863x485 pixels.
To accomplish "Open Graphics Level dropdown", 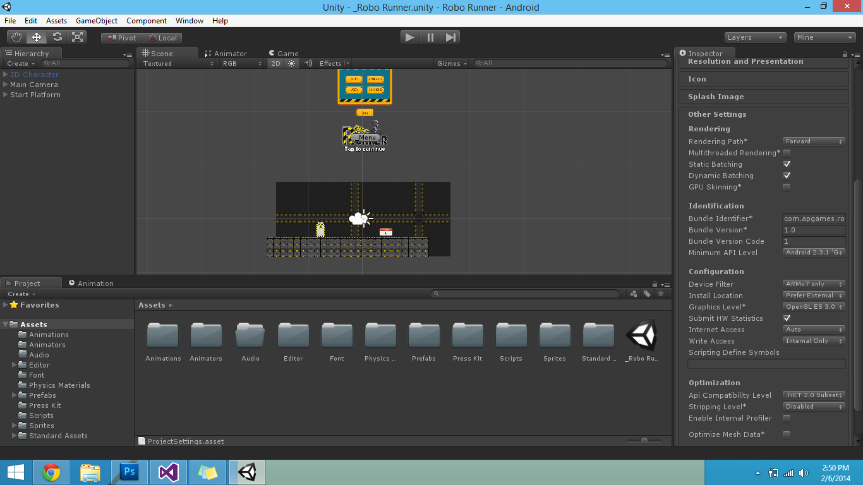I will [814, 307].
